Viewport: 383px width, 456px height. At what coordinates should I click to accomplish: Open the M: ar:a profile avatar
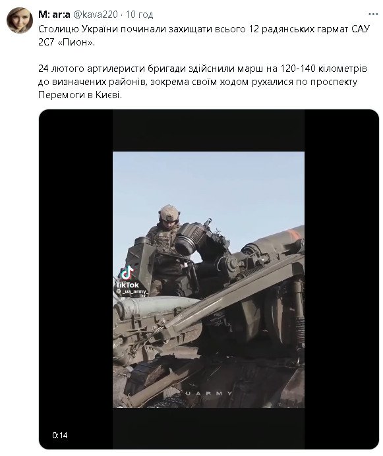click(x=20, y=20)
